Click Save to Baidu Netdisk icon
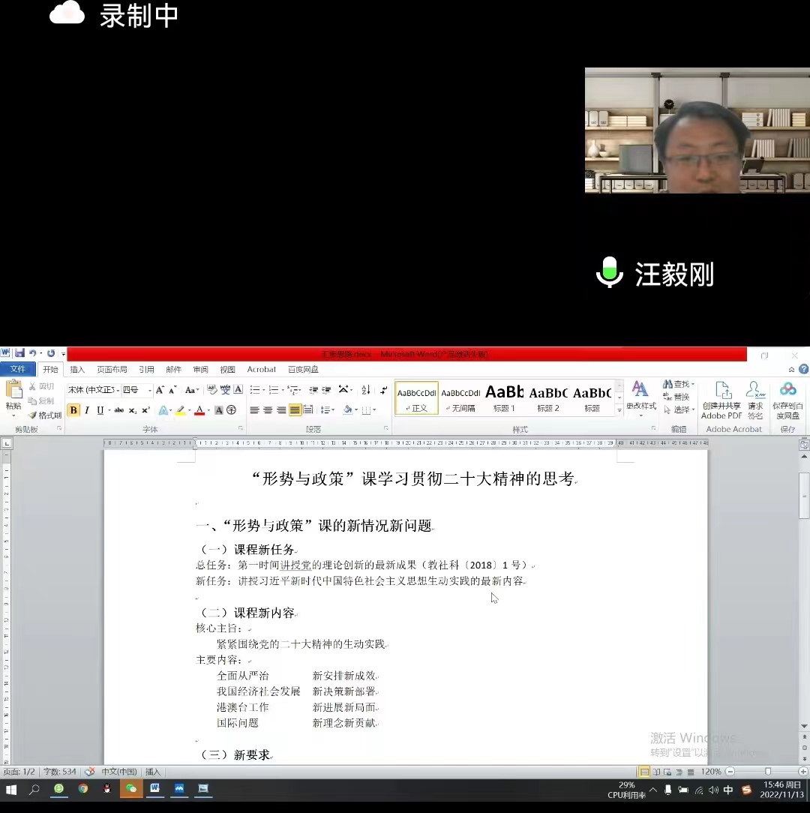 (x=787, y=399)
